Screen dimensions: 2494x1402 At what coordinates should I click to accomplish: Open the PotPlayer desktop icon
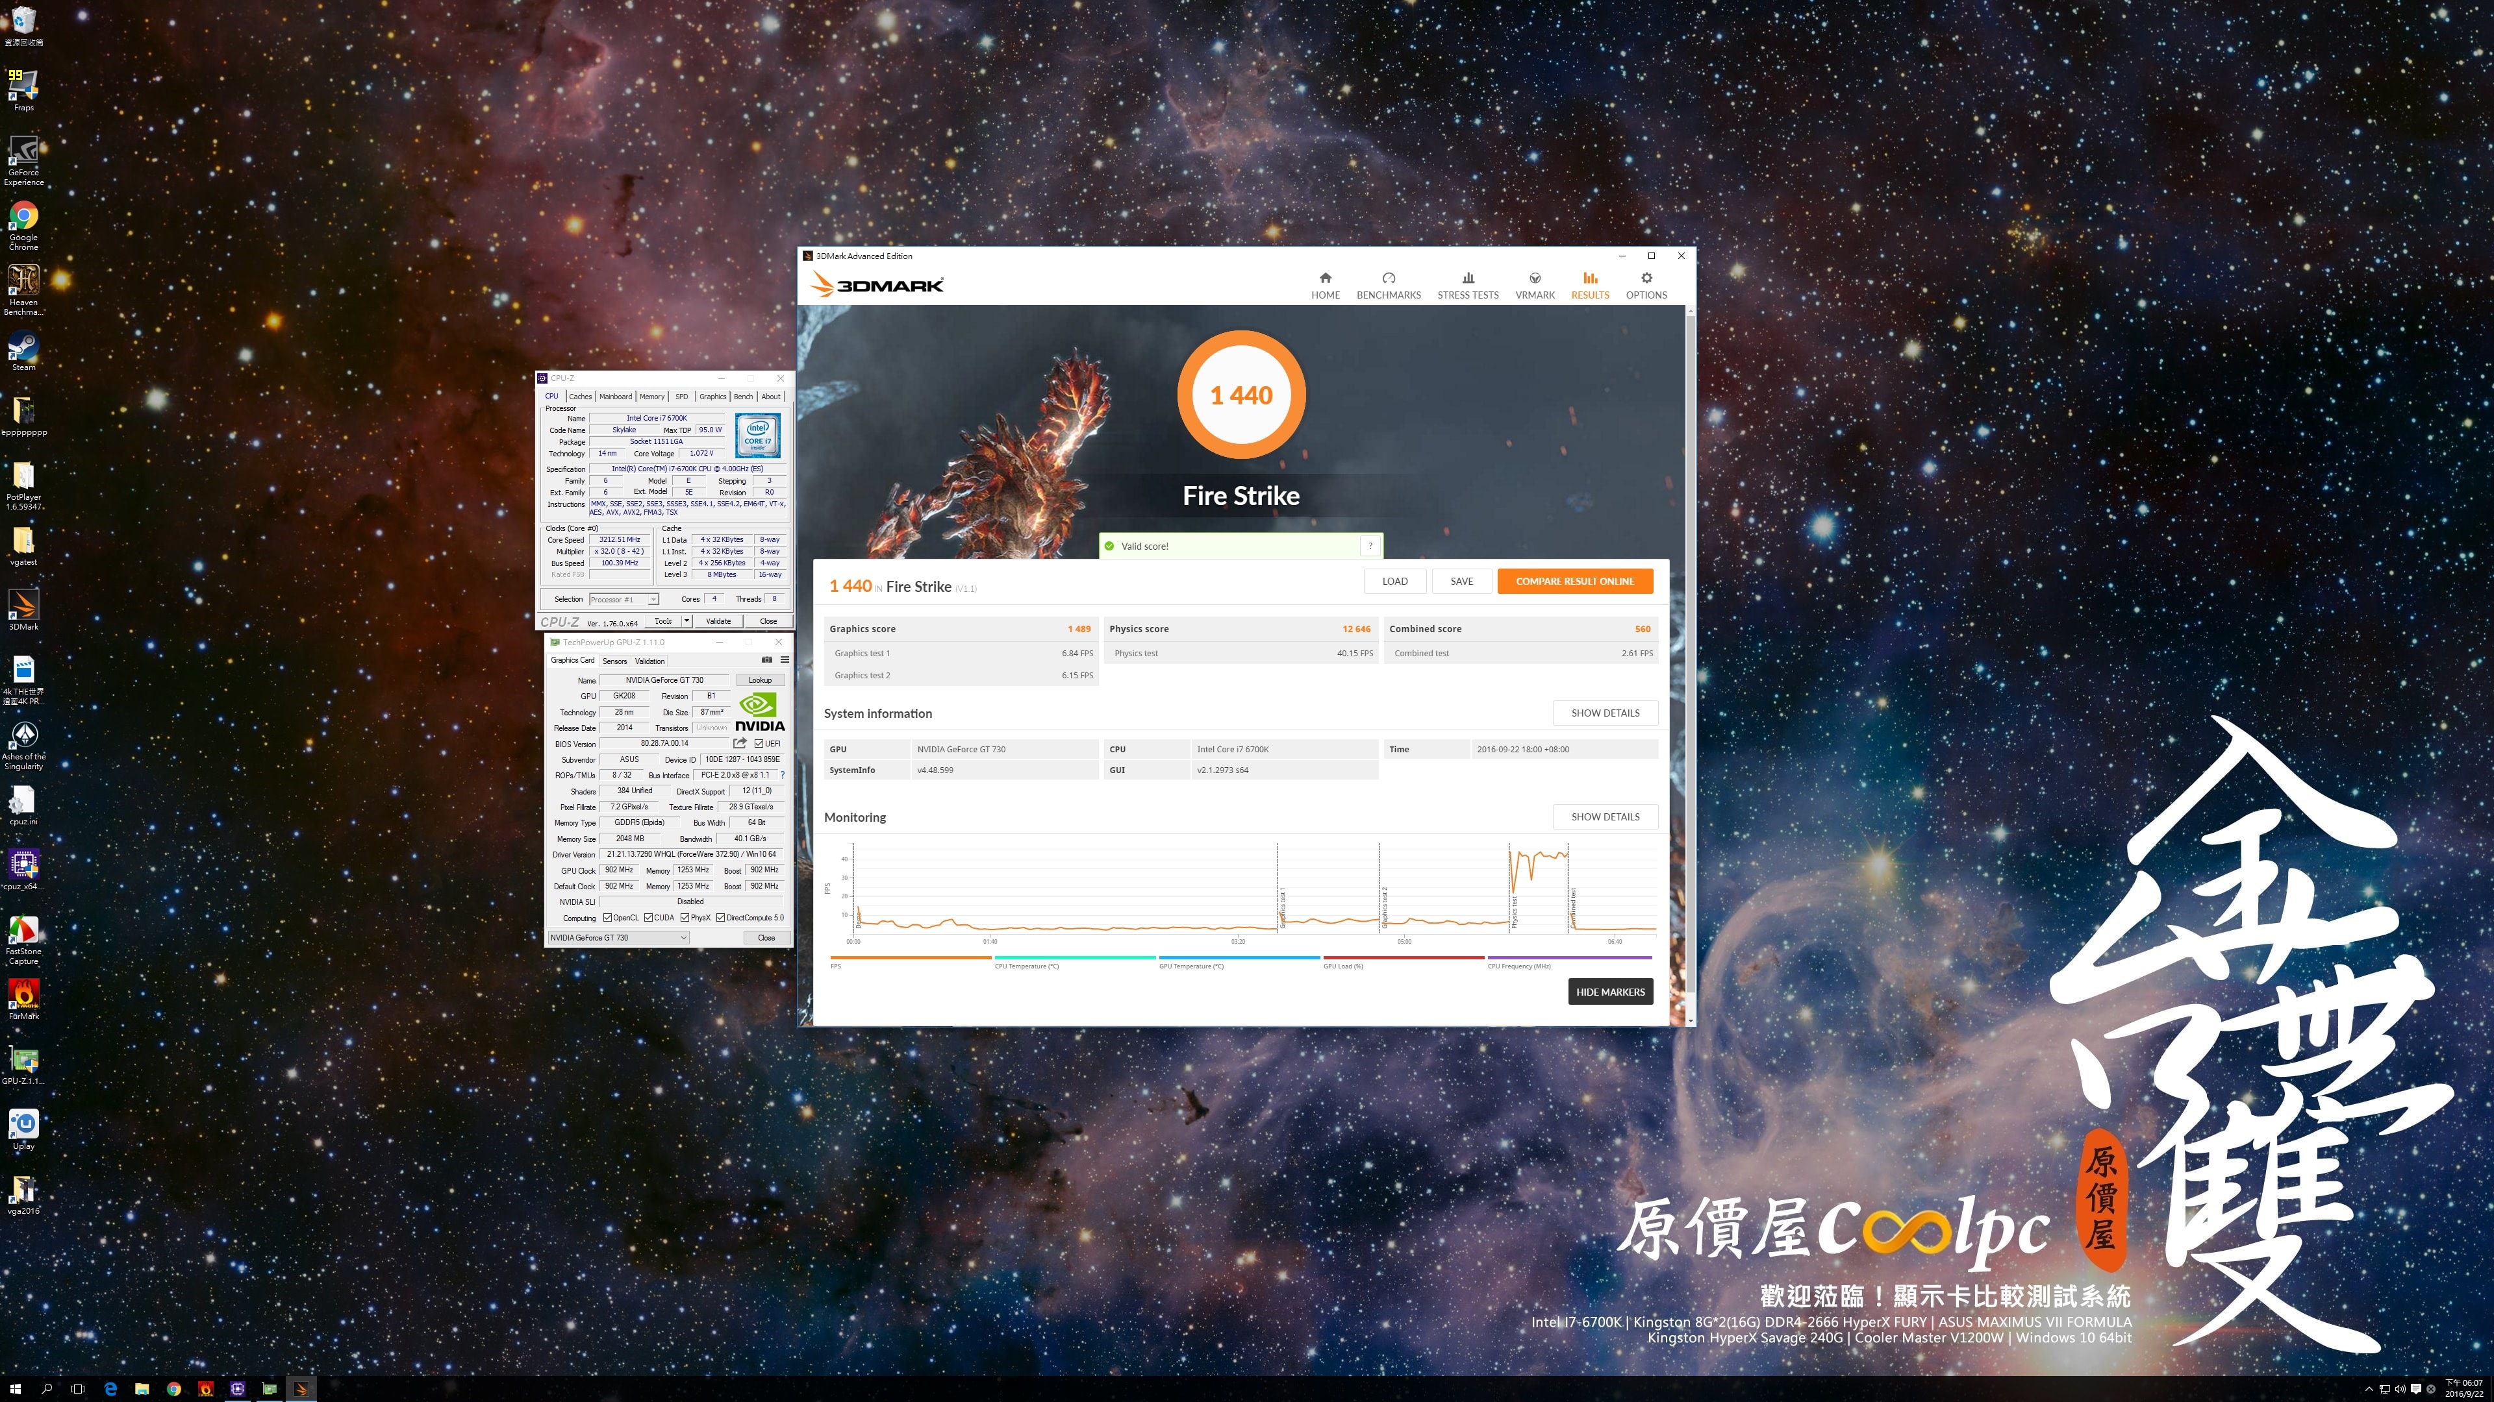click(23, 485)
